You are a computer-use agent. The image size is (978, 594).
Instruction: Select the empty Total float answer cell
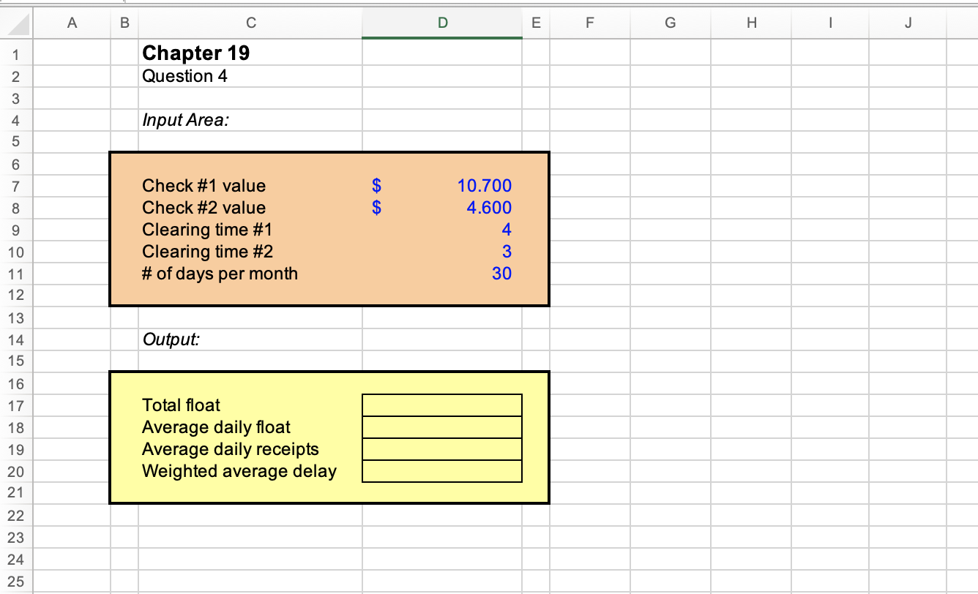tap(442, 405)
